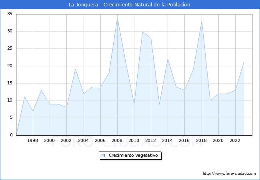
Task: Select the 2016 x-axis label
Action: click(184, 140)
